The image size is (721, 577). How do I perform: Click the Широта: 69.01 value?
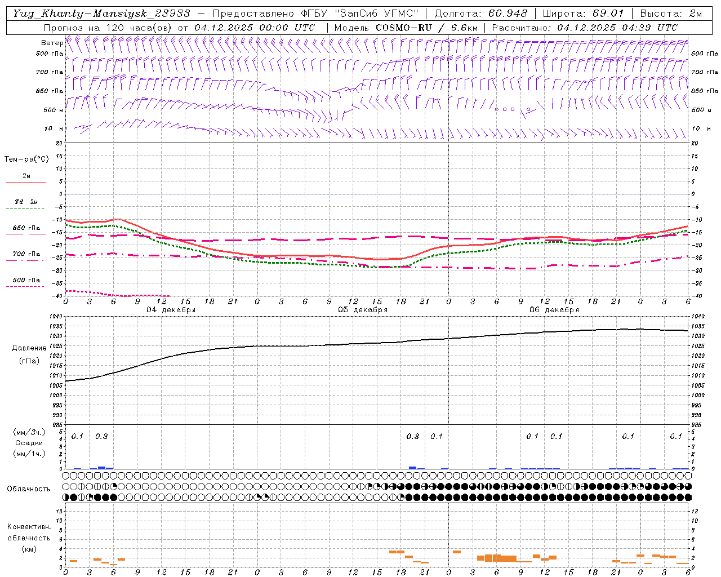pyautogui.click(x=583, y=14)
